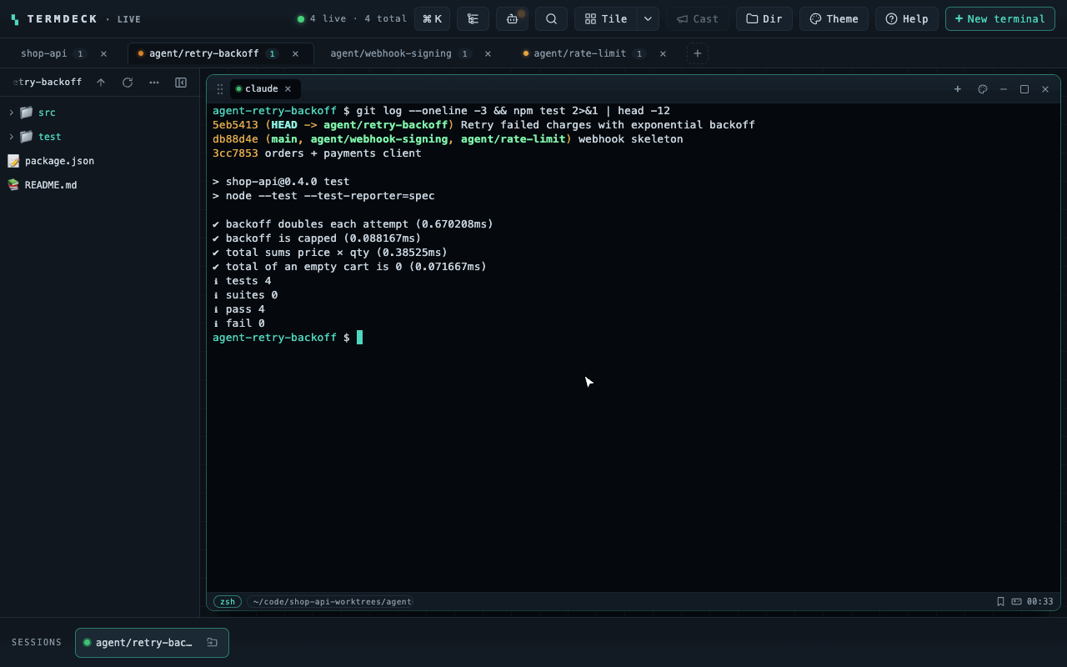Image resolution: width=1067 pixels, height=667 pixels.
Task: Open file sidebar more options menu
Action: 154,82
